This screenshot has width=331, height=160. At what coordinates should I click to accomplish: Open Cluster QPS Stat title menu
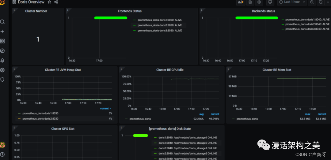pyautogui.click(x=63, y=128)
